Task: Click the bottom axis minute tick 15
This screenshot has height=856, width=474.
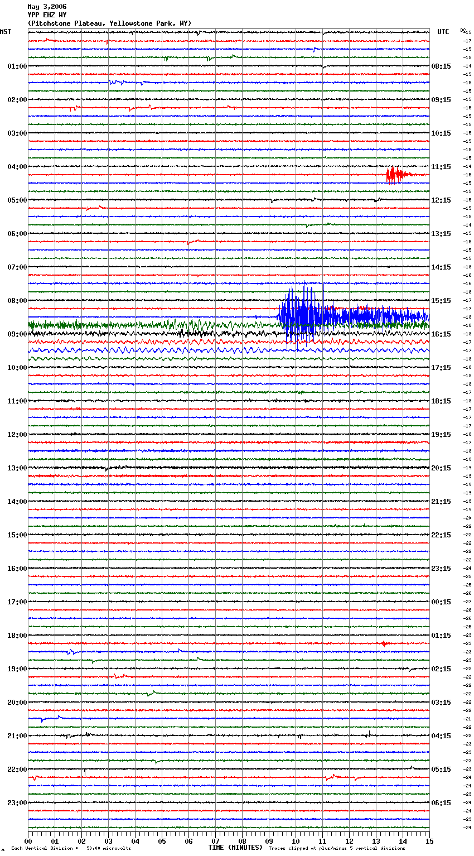Action: (429, 841)
